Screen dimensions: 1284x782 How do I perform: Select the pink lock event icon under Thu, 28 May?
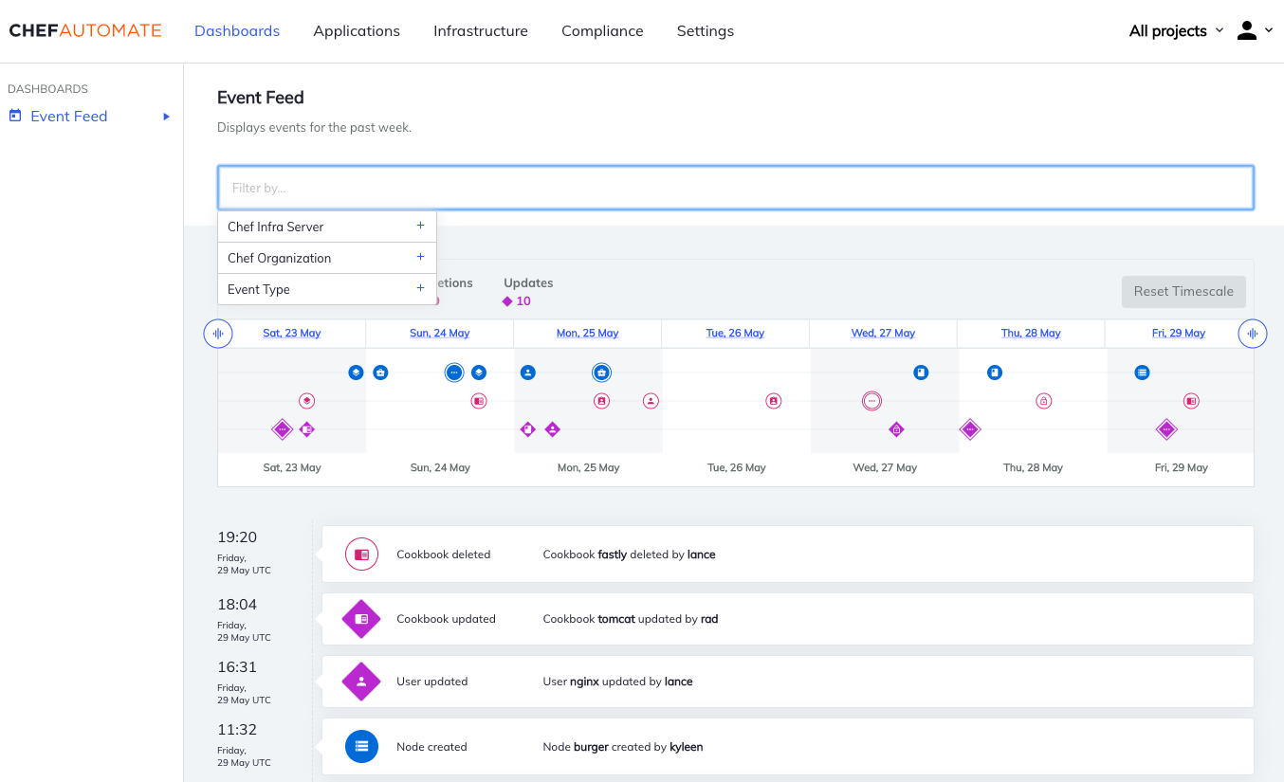(1043, 401)
